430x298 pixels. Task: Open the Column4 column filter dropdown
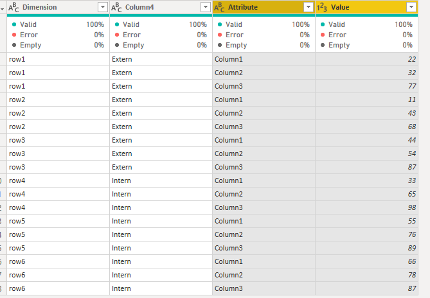coord(206,7)
